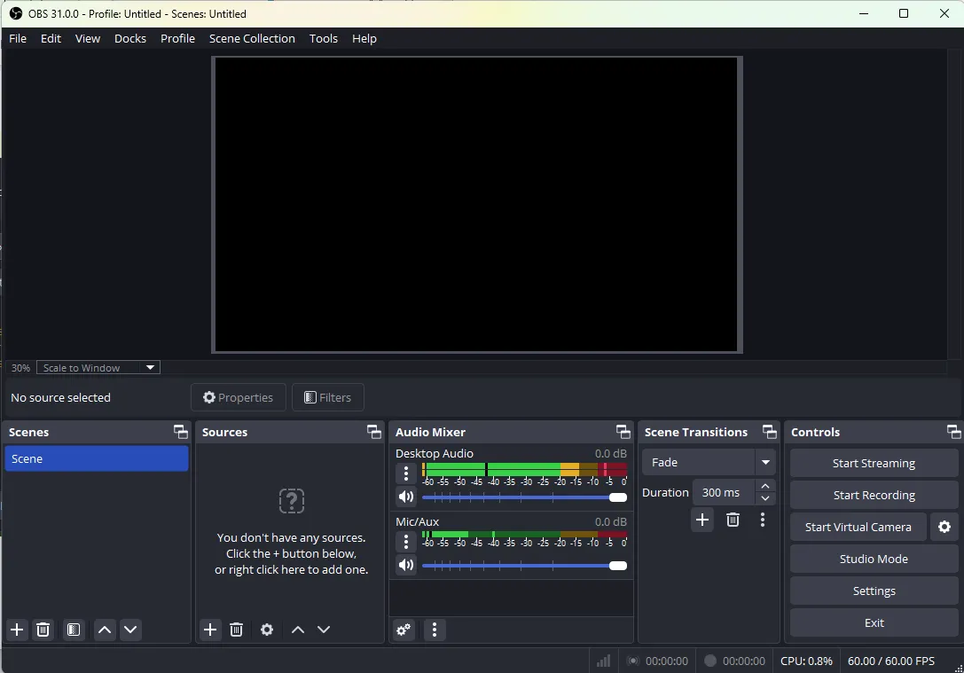
Task: Open advanced audio properties gears icon
Action: pos(404,630)
